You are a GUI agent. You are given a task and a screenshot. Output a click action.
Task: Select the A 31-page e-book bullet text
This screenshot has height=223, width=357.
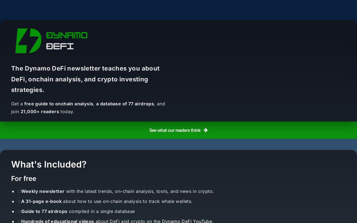point(41,201)
